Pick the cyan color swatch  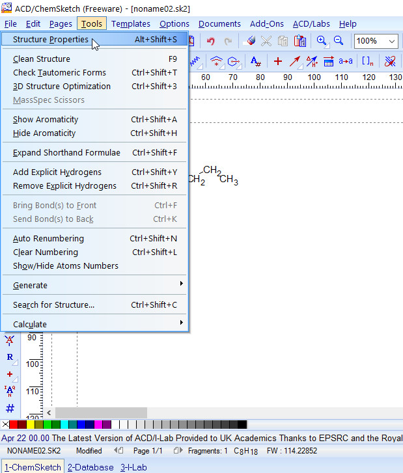point(64,424)
